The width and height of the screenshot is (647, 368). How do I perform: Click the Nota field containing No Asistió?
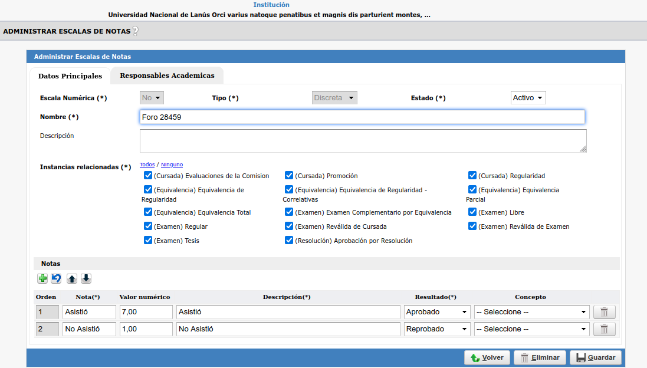tap(89, 329)
